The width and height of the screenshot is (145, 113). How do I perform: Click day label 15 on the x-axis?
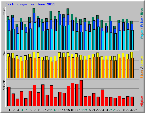point(68,110)
